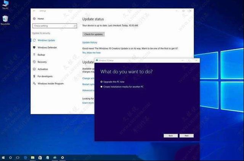Screen dimensions: 244x161
Task: Open Change active hours link in Settings
Action: pos(88,78)
